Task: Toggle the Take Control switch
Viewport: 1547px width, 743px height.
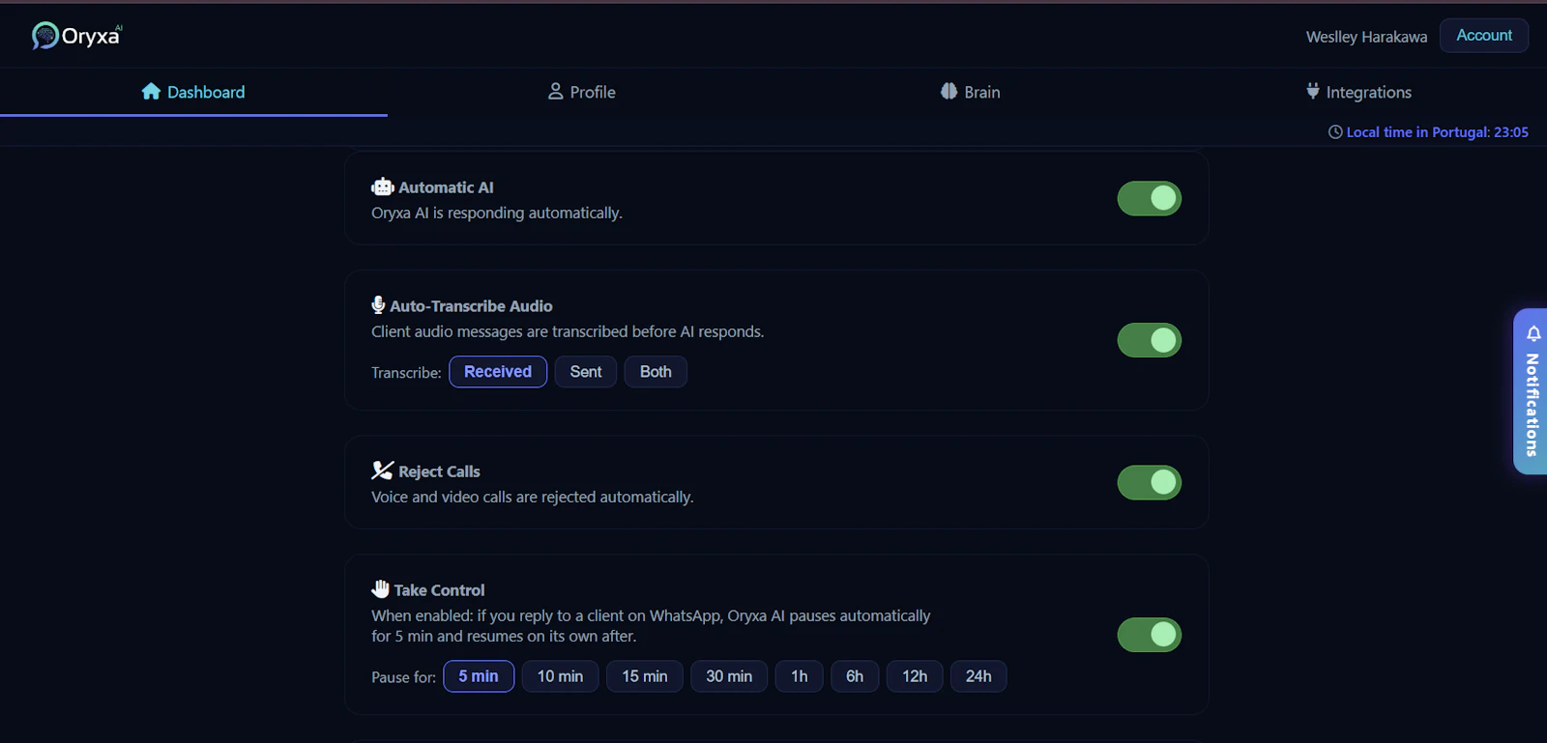Action: tap(1150, 635)
